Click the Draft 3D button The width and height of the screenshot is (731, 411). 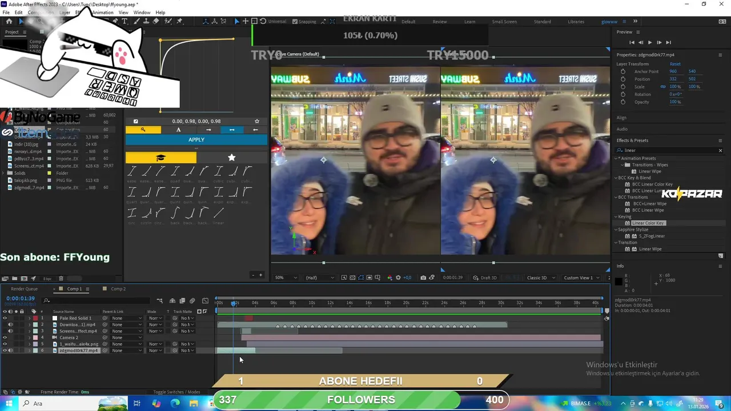point(484,277)
